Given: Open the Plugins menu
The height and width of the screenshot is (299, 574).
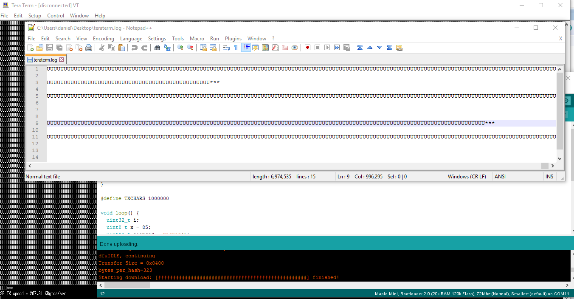Looking at the screenshot, I should pos(233,39).
